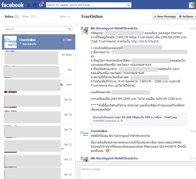Switch to the Other (37) tab
The image size is (196, 179).
(29, 17)
